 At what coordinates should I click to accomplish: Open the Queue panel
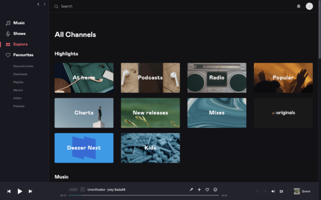(302, 191)
